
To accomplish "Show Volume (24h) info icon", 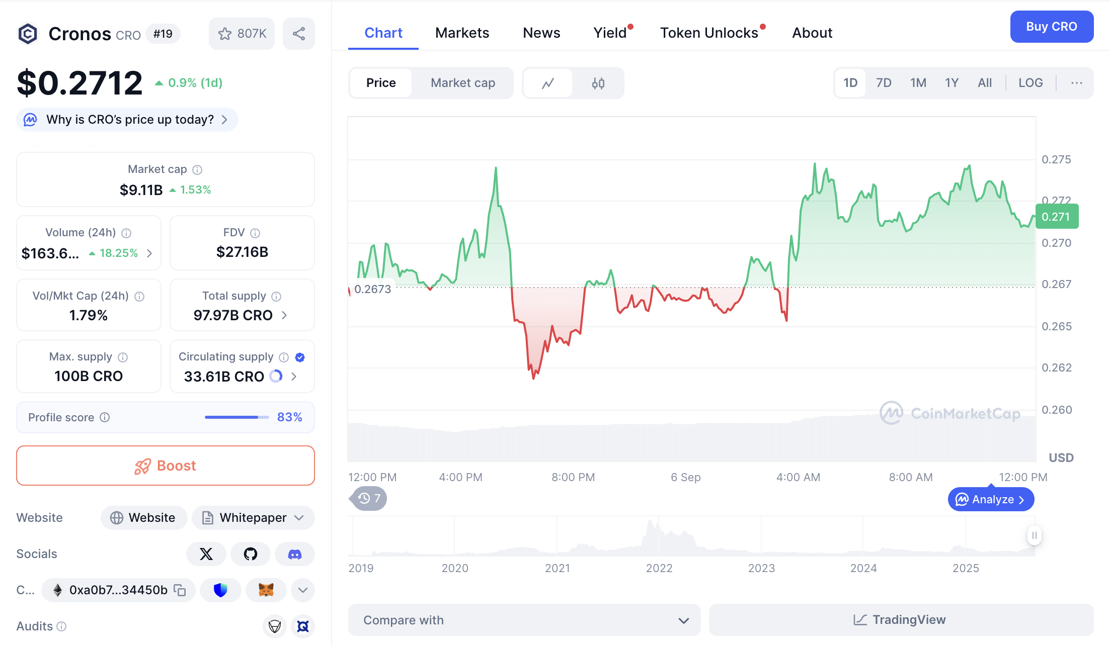I will (126, 233).
